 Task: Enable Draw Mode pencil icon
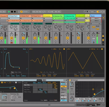coord(85,12)
